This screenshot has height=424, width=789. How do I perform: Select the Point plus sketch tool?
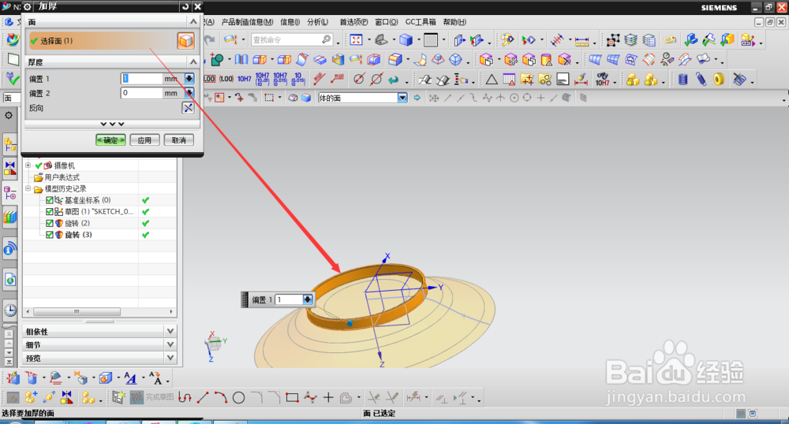pos(328,397)
